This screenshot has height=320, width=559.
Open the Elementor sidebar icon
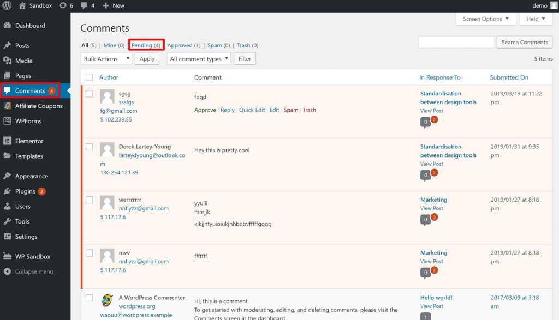[x=9, y=141]
